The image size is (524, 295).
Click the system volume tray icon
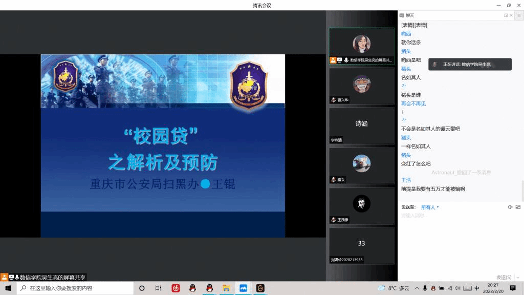[457, 288]
